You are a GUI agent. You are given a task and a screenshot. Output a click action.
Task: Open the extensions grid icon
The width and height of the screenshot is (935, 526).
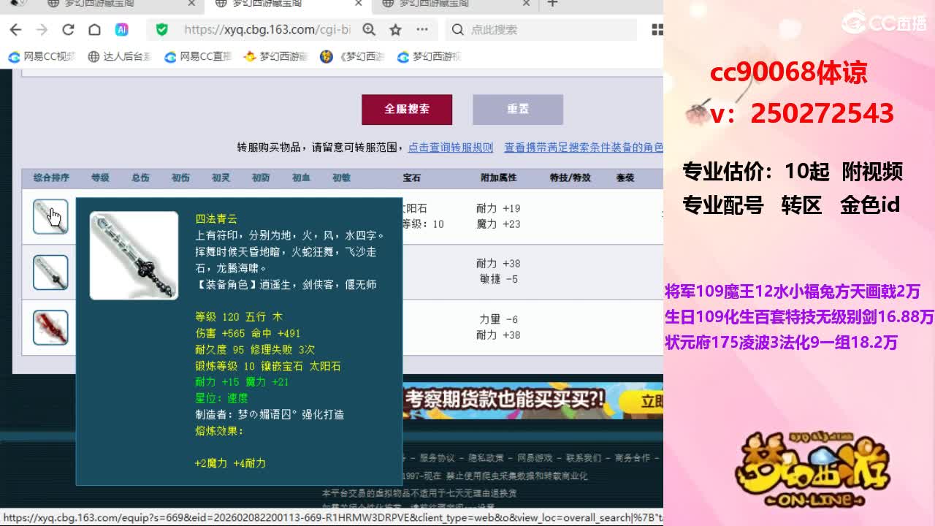tap(657, 30)
